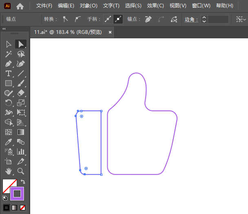The height and width of the screenshot is (214, 248).
Task: Open the 视图(V) menu
Action: [x=178, y=6]
